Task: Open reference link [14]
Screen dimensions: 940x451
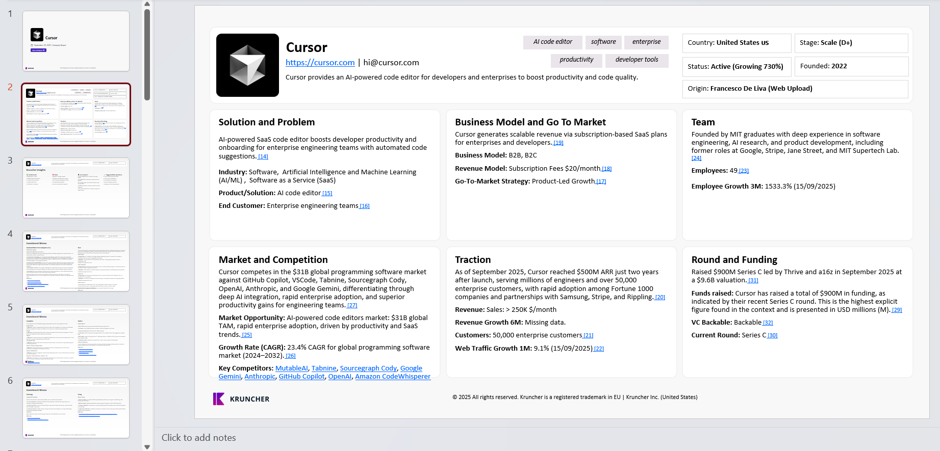Action: pos(263,157)
